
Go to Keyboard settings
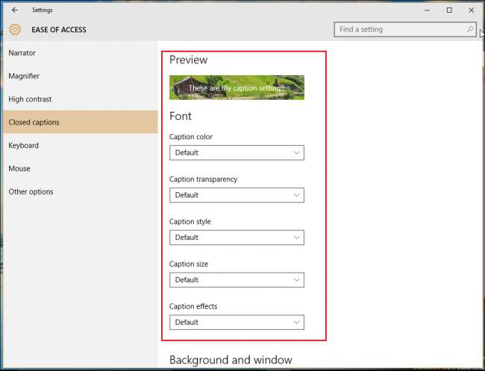23,145
